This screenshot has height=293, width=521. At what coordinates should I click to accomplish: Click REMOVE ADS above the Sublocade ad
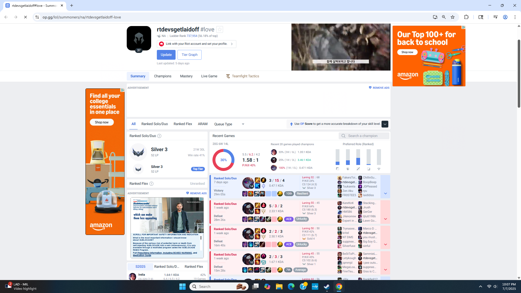point(196,193)
